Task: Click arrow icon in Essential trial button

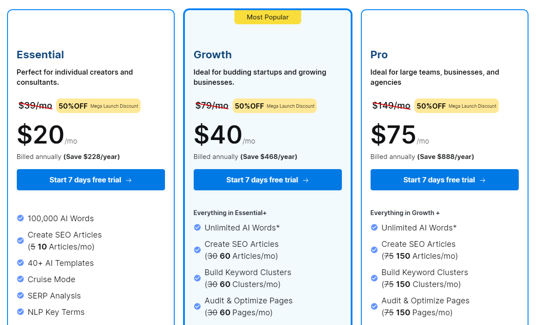Action: [x=129, y=180]
